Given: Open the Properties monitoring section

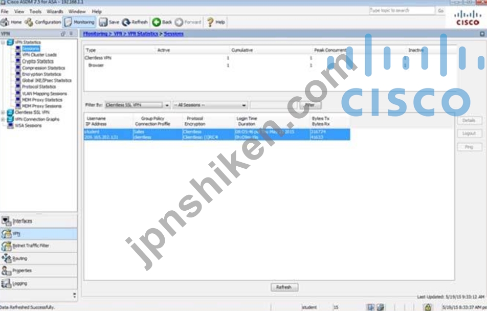Looking at the screenshot, I should pos(38,271).
